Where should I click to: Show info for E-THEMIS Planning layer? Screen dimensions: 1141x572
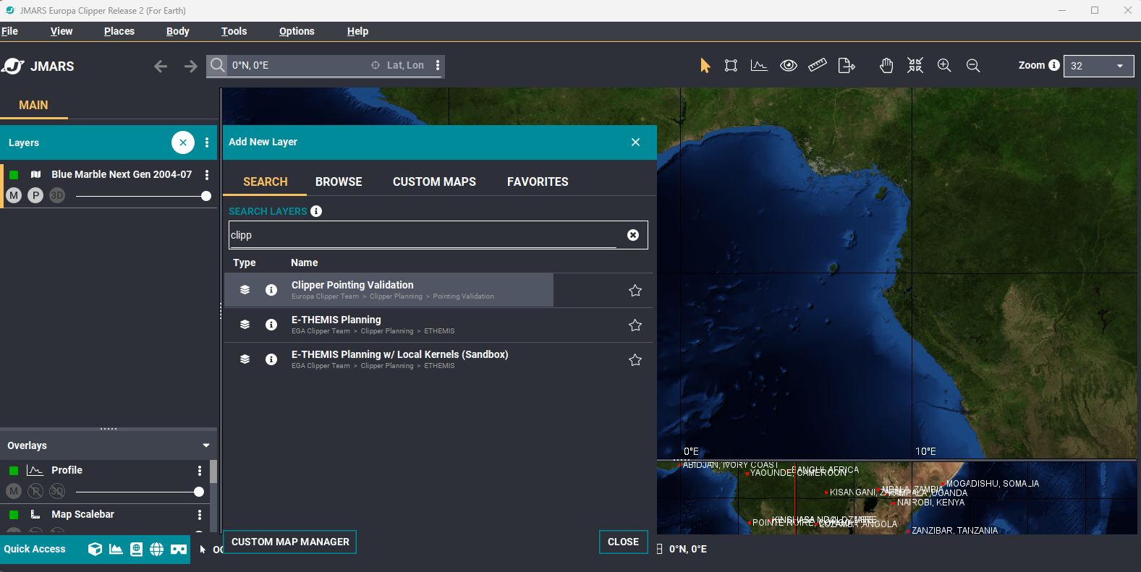(271, 325)
